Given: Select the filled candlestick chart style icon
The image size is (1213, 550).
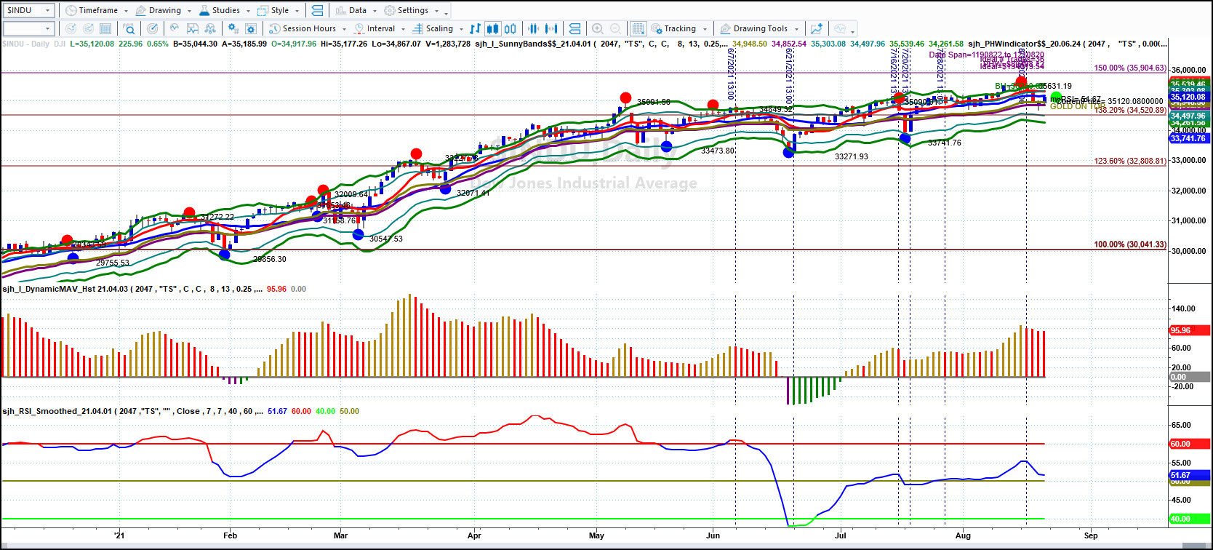Looking at the screenshot, I should [x=492, y=28].
